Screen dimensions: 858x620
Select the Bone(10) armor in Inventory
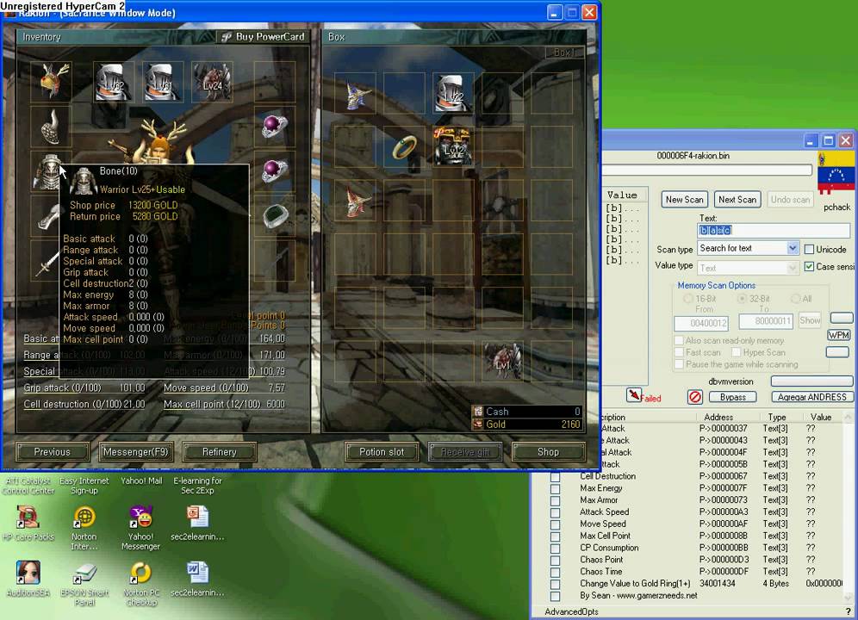click(x=49, y=171)
